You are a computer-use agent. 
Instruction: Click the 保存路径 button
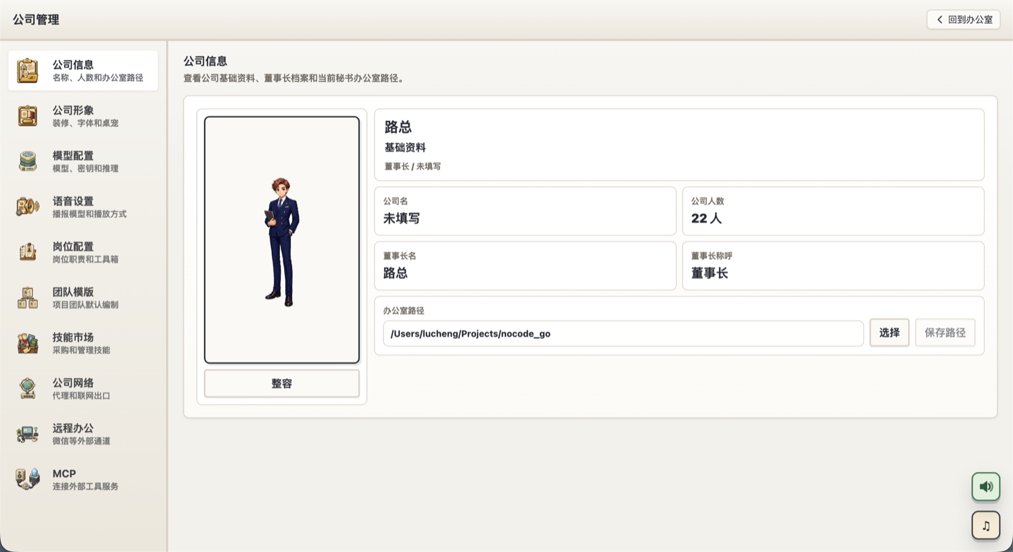pyautogui.click(x=945, y=333)
